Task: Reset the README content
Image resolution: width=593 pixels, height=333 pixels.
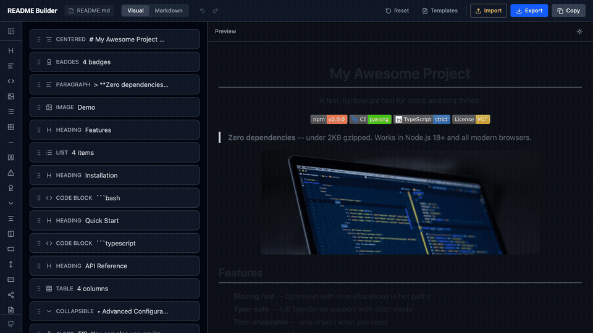Action: [x=397, y=10]
